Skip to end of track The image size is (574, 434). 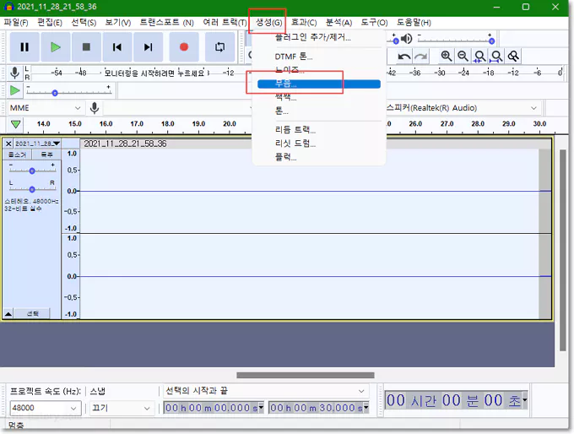coord(148,47)
